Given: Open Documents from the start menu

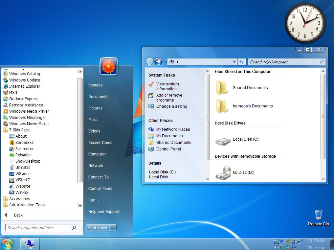Looking at the screenshot, I should [x=98, y=97].
